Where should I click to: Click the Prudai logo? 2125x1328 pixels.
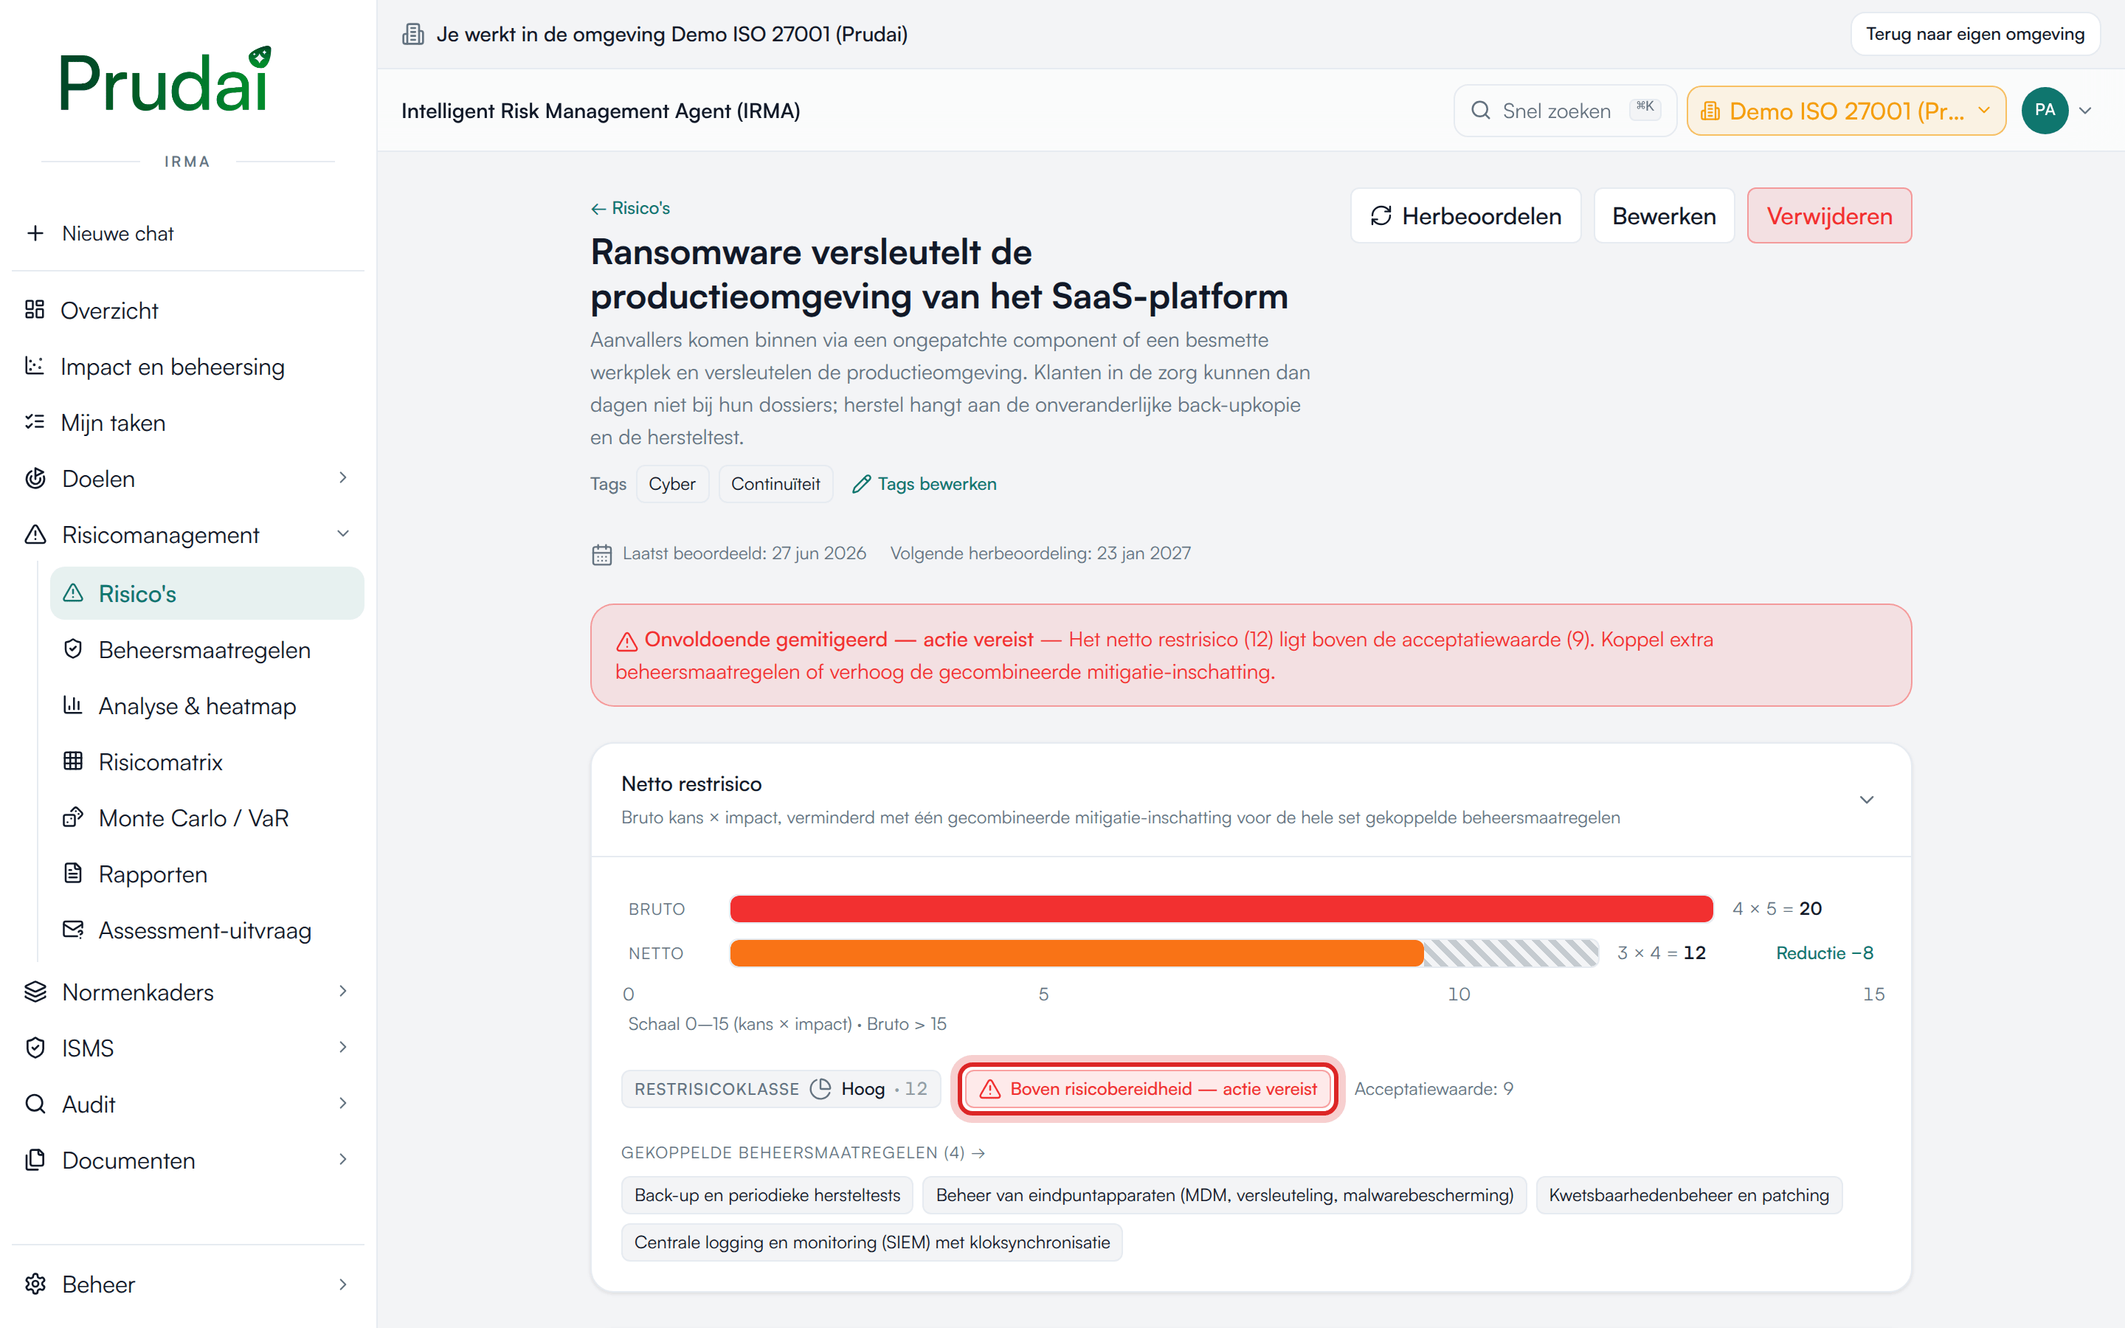(x=165, y=80)
